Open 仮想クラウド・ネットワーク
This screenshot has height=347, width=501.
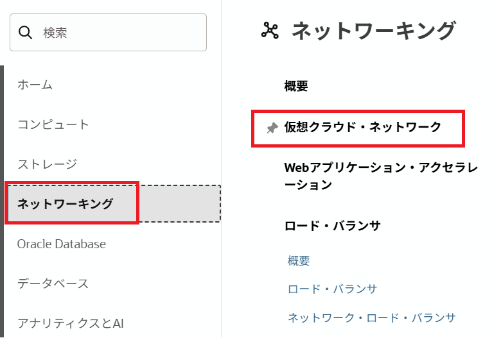pyautogui.click(x=363, y=127)
